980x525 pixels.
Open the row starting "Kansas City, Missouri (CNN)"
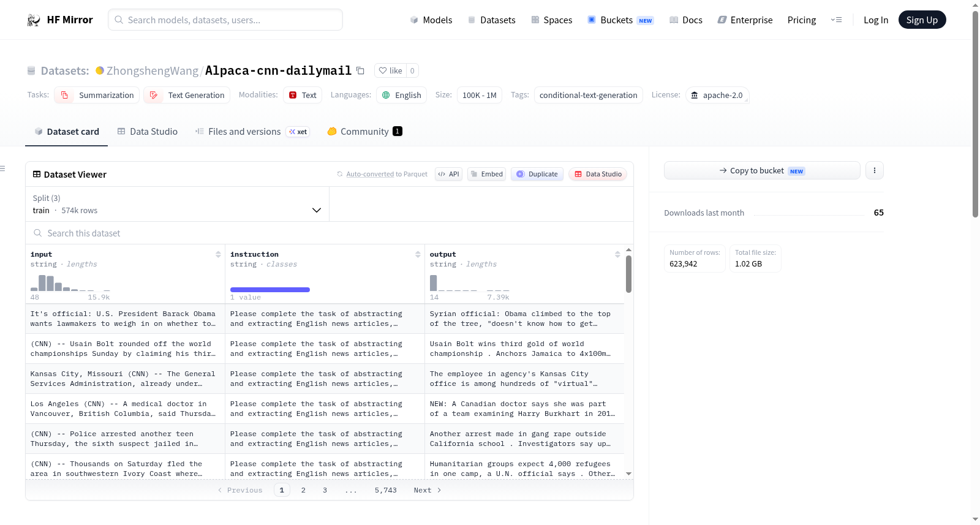click(325, 379)
